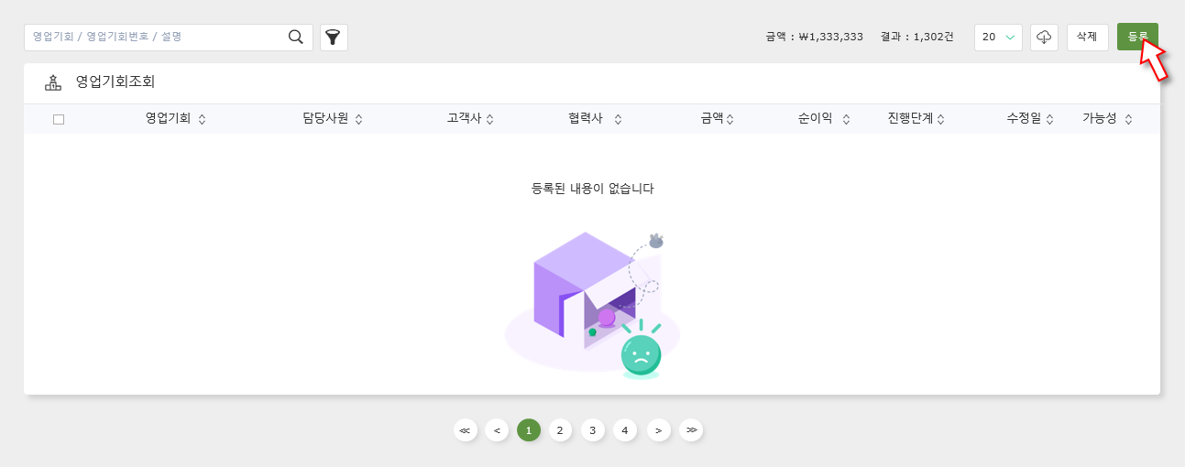Sort by 수정일 column arrows
1185x467 pixels.
pyautogui.click(x=1049, y=119)
